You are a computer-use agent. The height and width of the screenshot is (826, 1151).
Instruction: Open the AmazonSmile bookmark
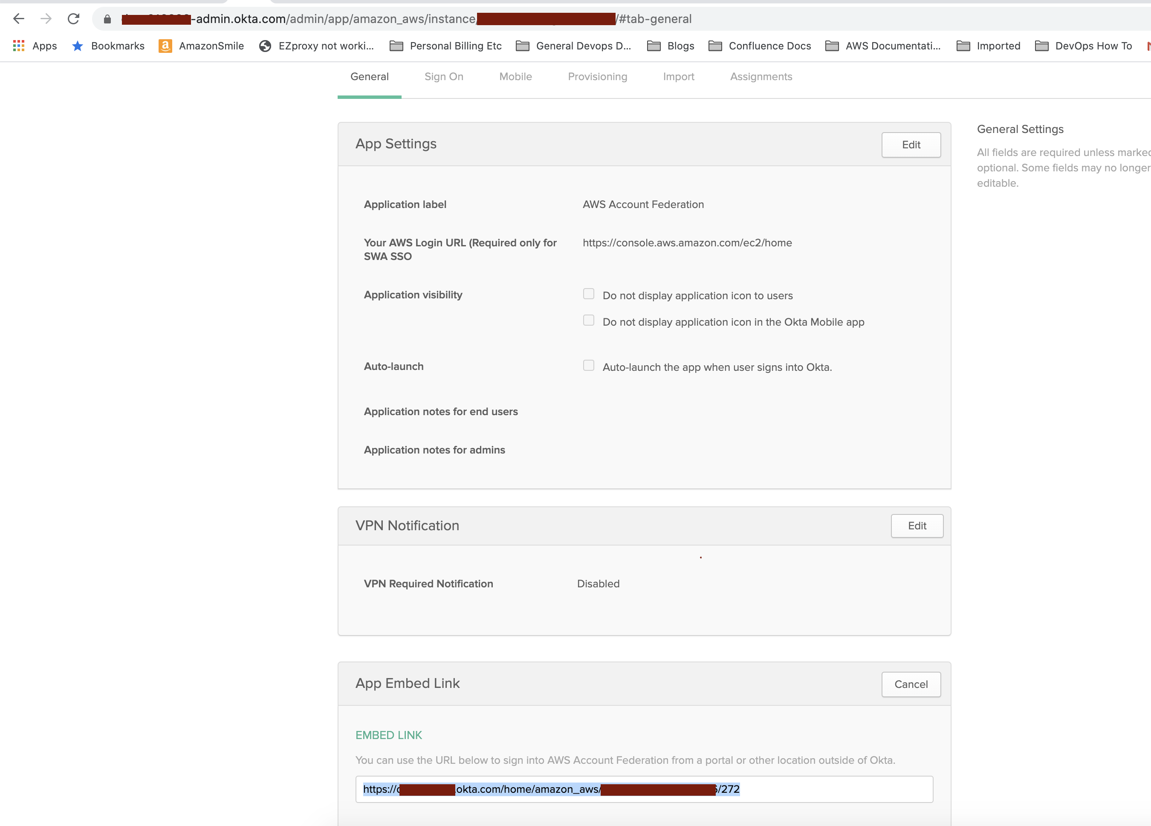(202, 46)
